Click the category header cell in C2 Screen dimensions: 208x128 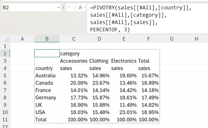pos(74,54)
